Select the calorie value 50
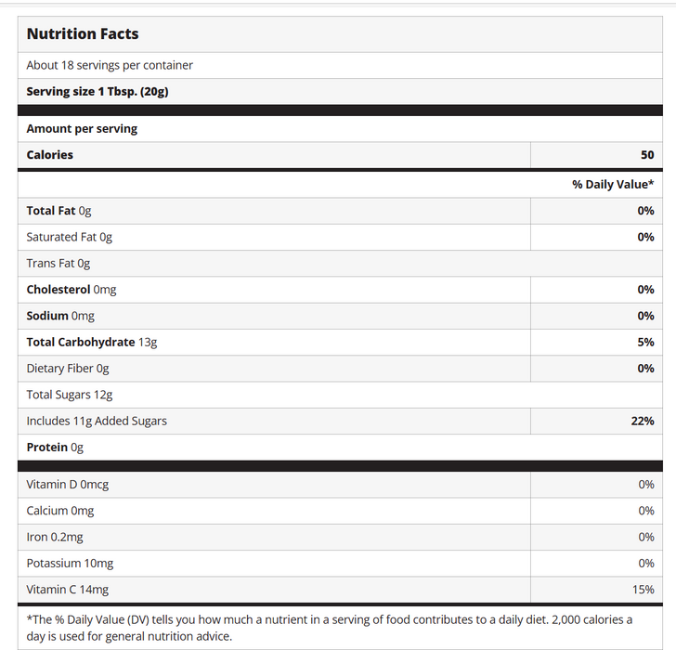This screenshot has width=676, height=650. 646,155
